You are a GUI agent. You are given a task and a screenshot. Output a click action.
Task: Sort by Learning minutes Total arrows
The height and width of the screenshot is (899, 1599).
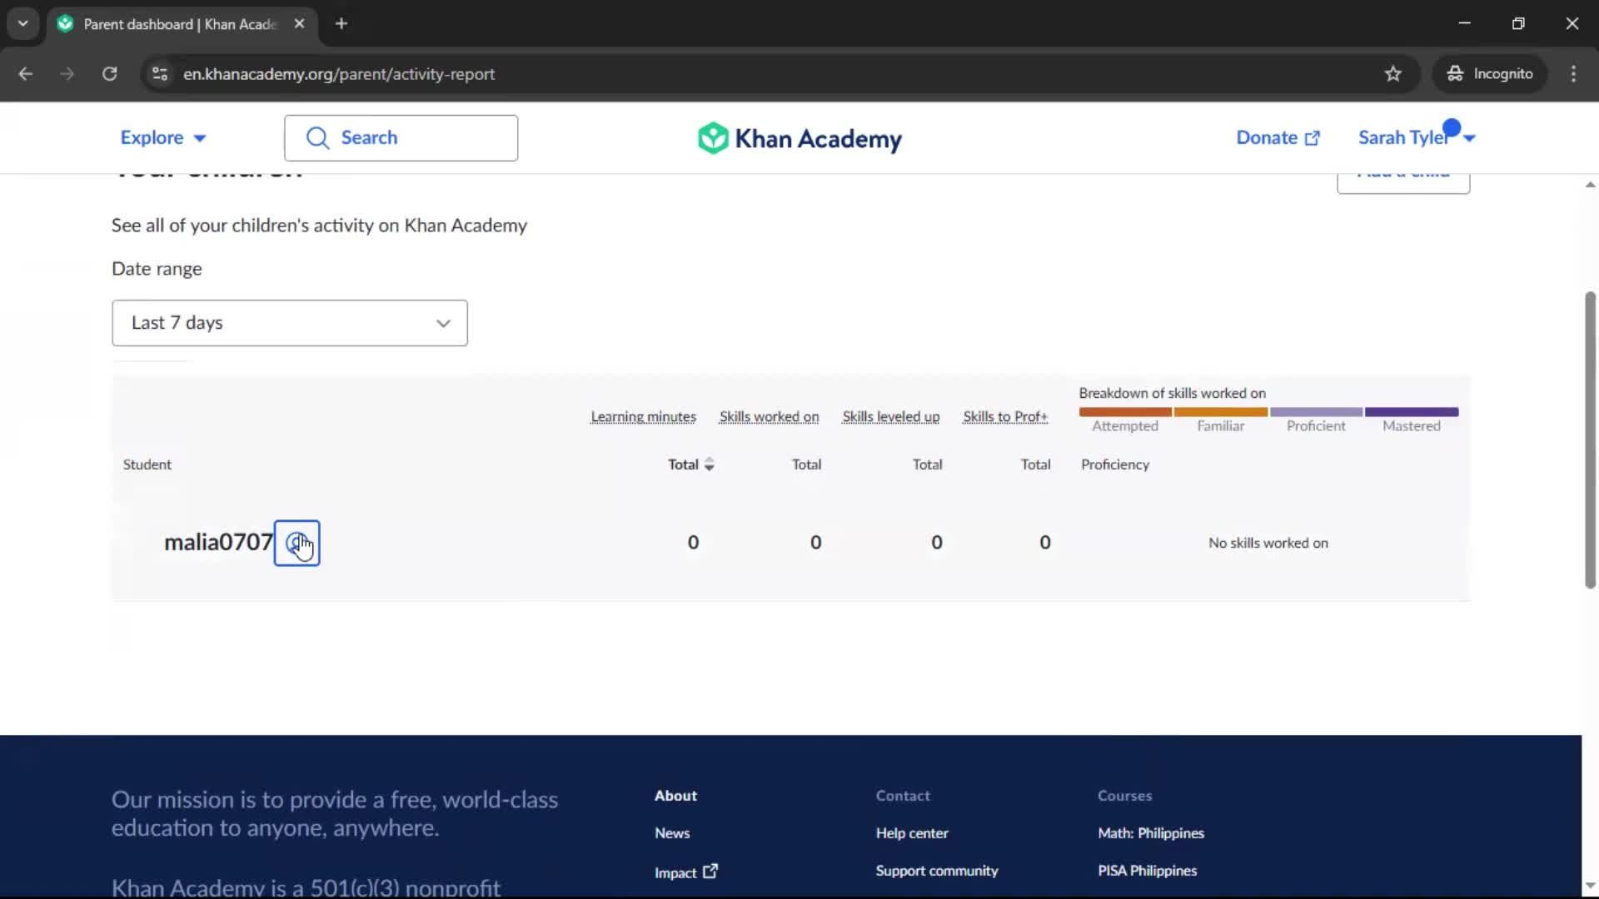coord(710,464)
